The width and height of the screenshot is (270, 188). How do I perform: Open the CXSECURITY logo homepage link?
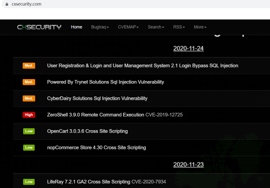[39, 27]
